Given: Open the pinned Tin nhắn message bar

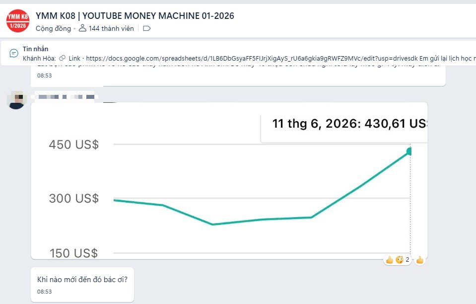Looking at the screenshot, I should (238, 54).
